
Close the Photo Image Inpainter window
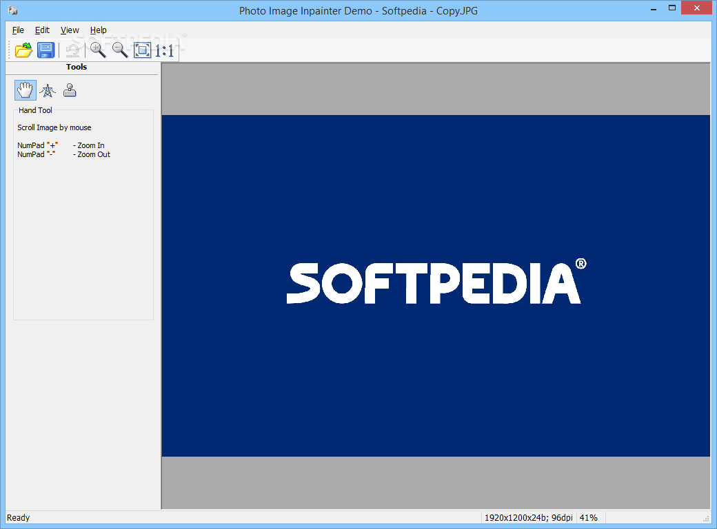click(697, 8)
